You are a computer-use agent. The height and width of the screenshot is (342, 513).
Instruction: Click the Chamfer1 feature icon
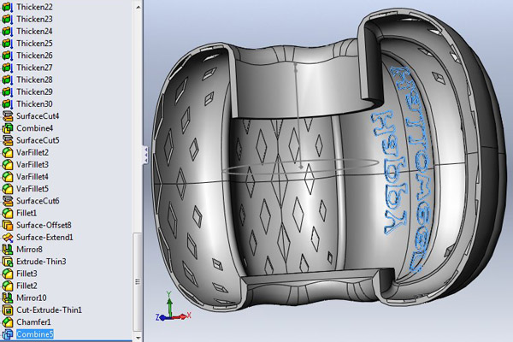[x=7, y=321]
